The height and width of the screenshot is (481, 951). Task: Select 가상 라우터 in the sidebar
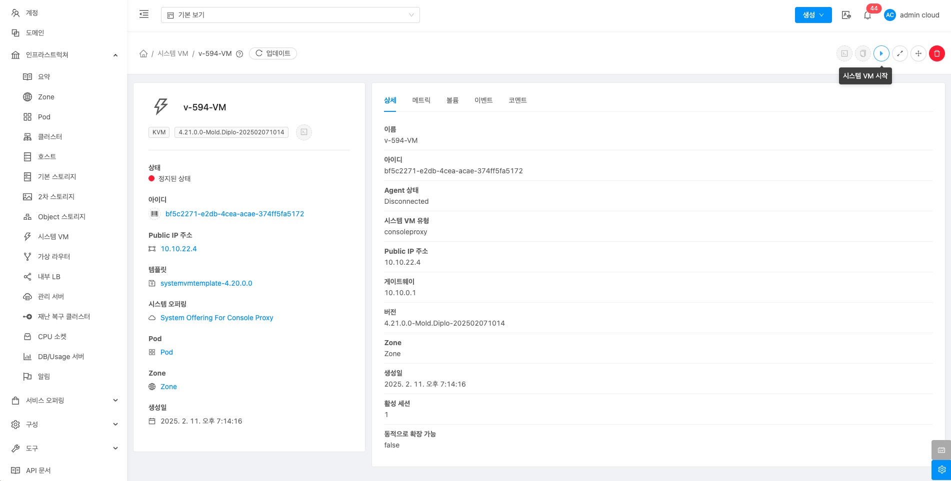[54, 257]
